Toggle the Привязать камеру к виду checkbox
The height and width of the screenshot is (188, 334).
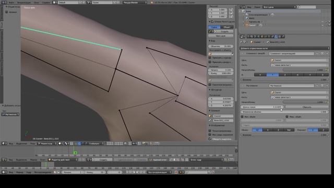[x=210, y=62]
